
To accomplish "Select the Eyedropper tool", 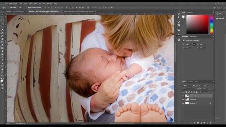I will [x=2, y=30].
